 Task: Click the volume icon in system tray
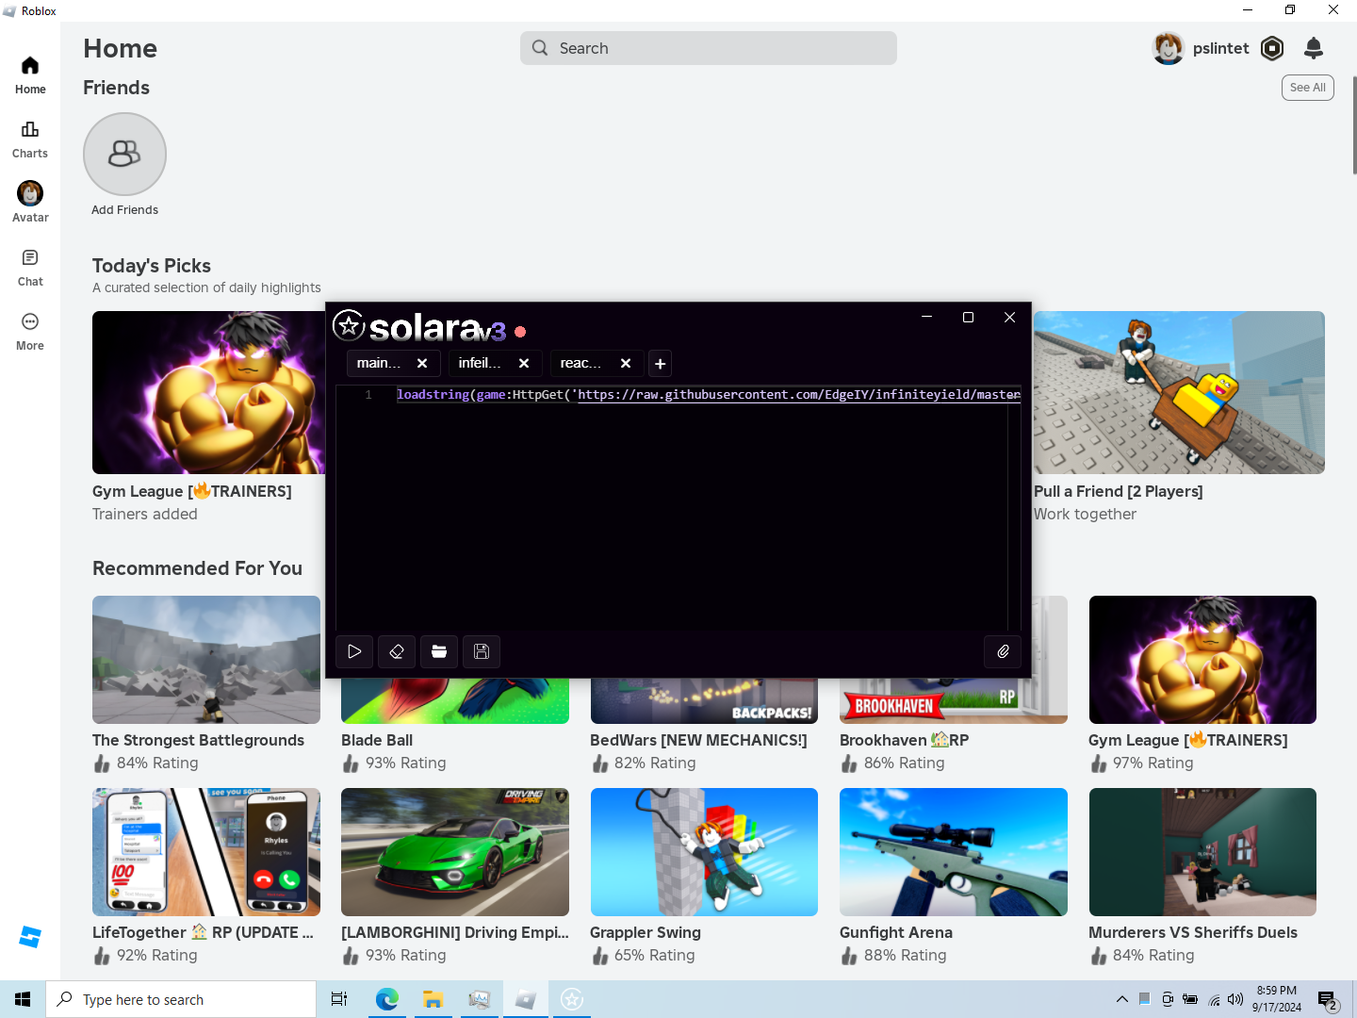click(1235, 999)
